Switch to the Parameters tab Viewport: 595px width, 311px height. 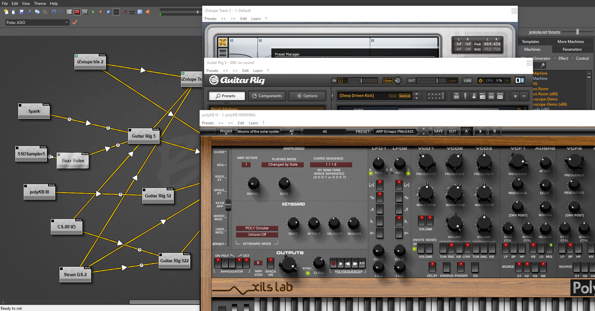[572, 49]
